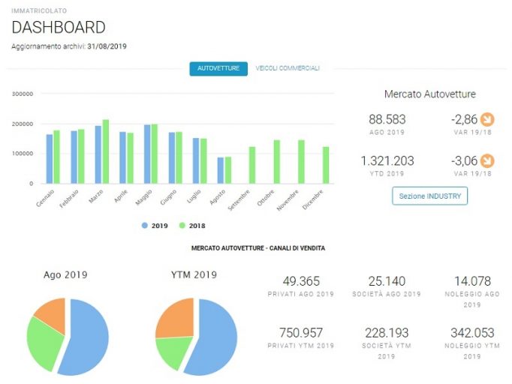The image size is (512, 384).
Task: Click the blue 2019 legend dot
Action: [145, 226]
